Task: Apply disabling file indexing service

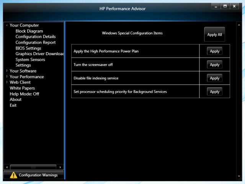Action: pos(214,78)
